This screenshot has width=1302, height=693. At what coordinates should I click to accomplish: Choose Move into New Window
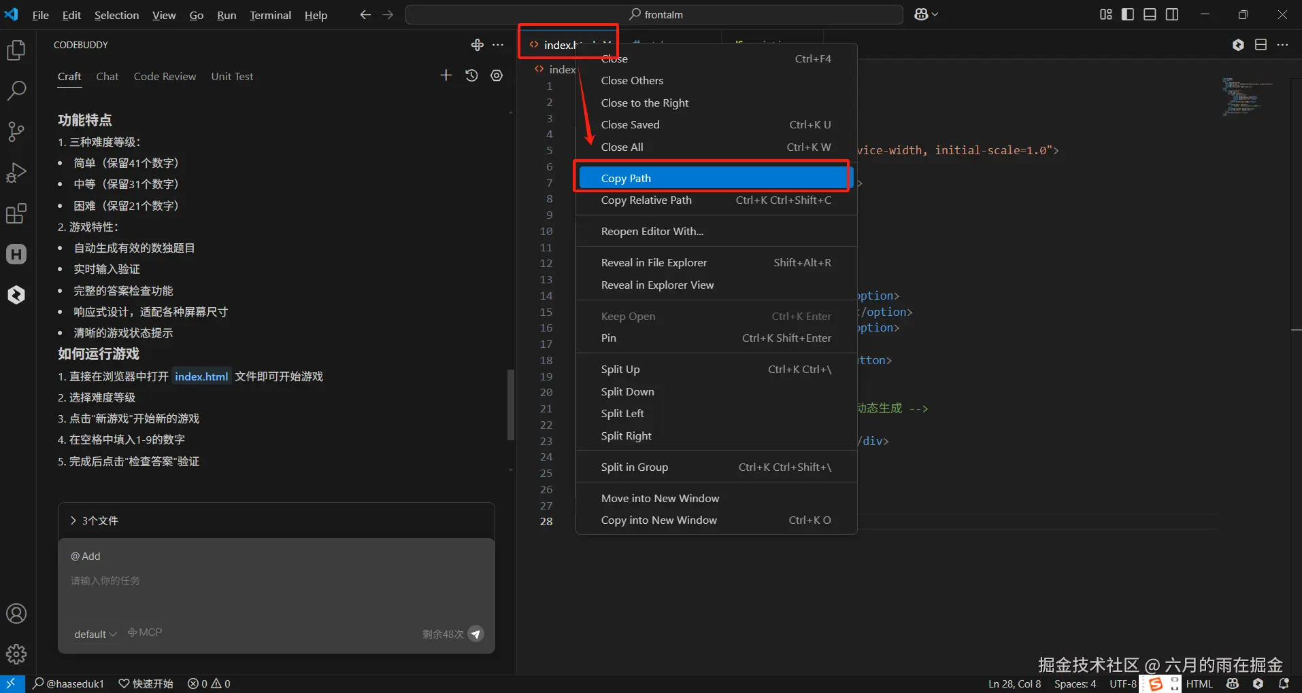[x=716, y=498]
